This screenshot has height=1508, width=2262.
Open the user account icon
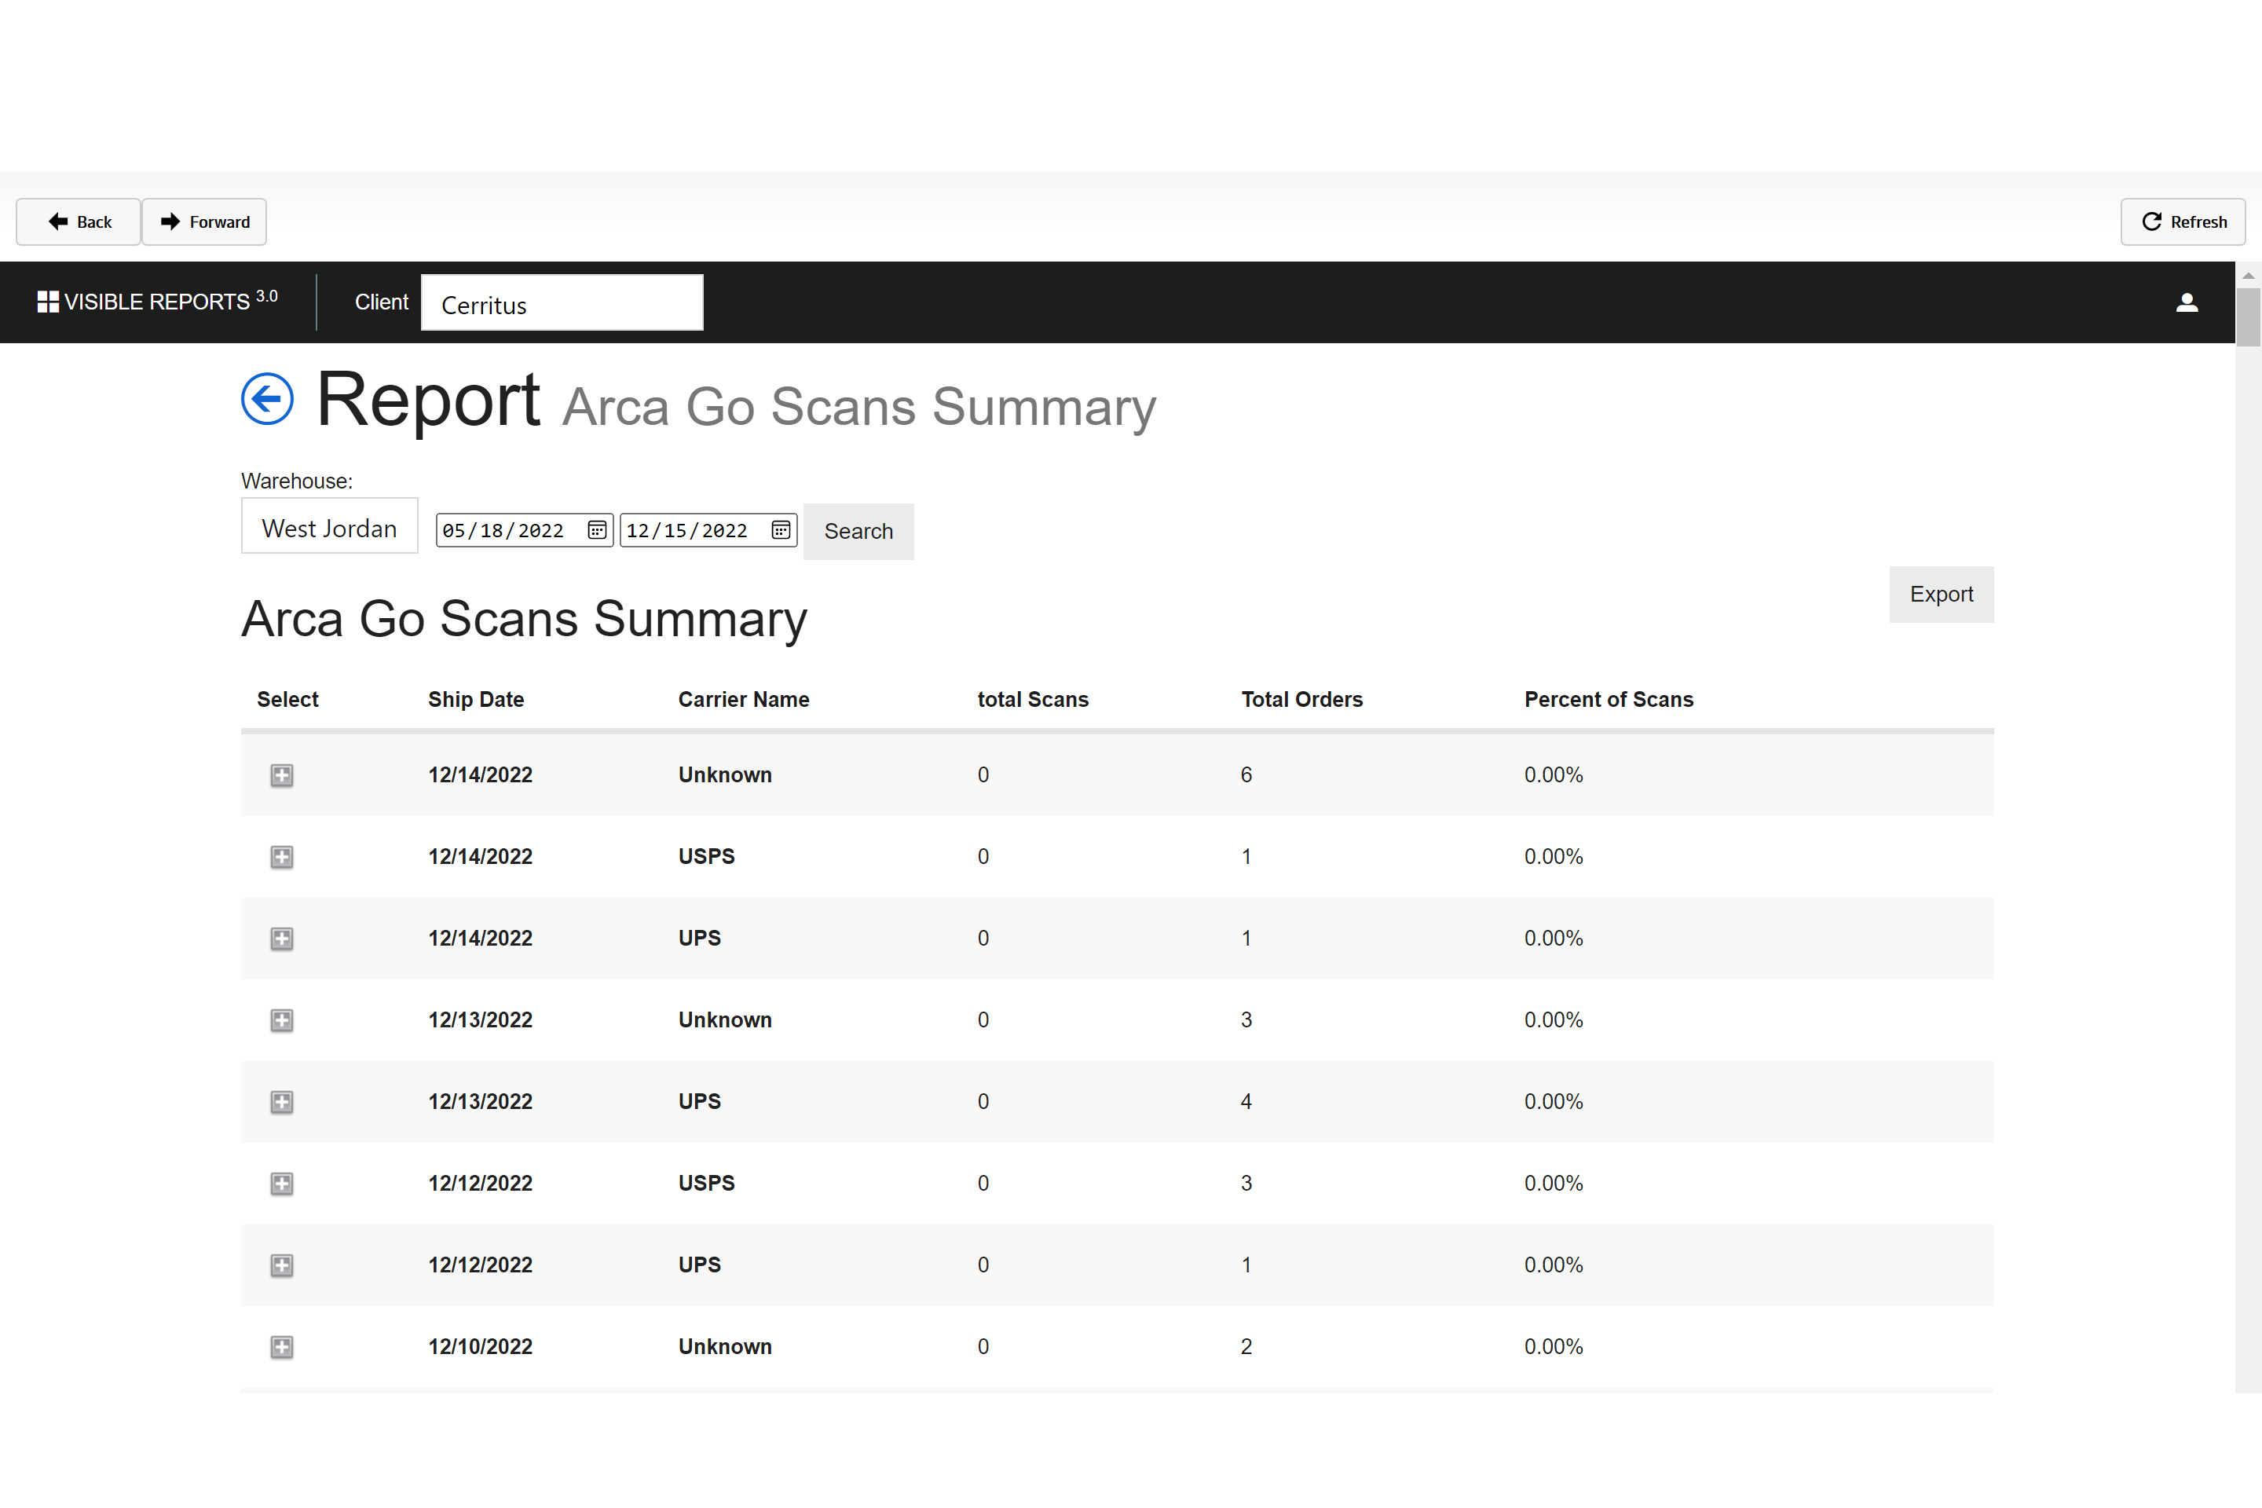point(2186,302)
